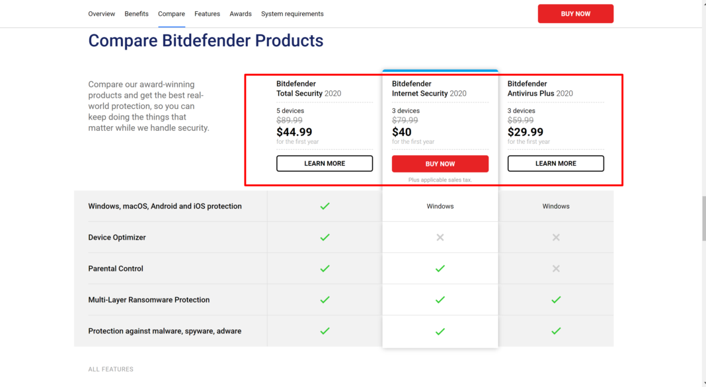Image resolution: width=706 pixels, height=387 pixels.
Task: Click Internet Security checkmark for Parental Control
Action: [440, 269]
